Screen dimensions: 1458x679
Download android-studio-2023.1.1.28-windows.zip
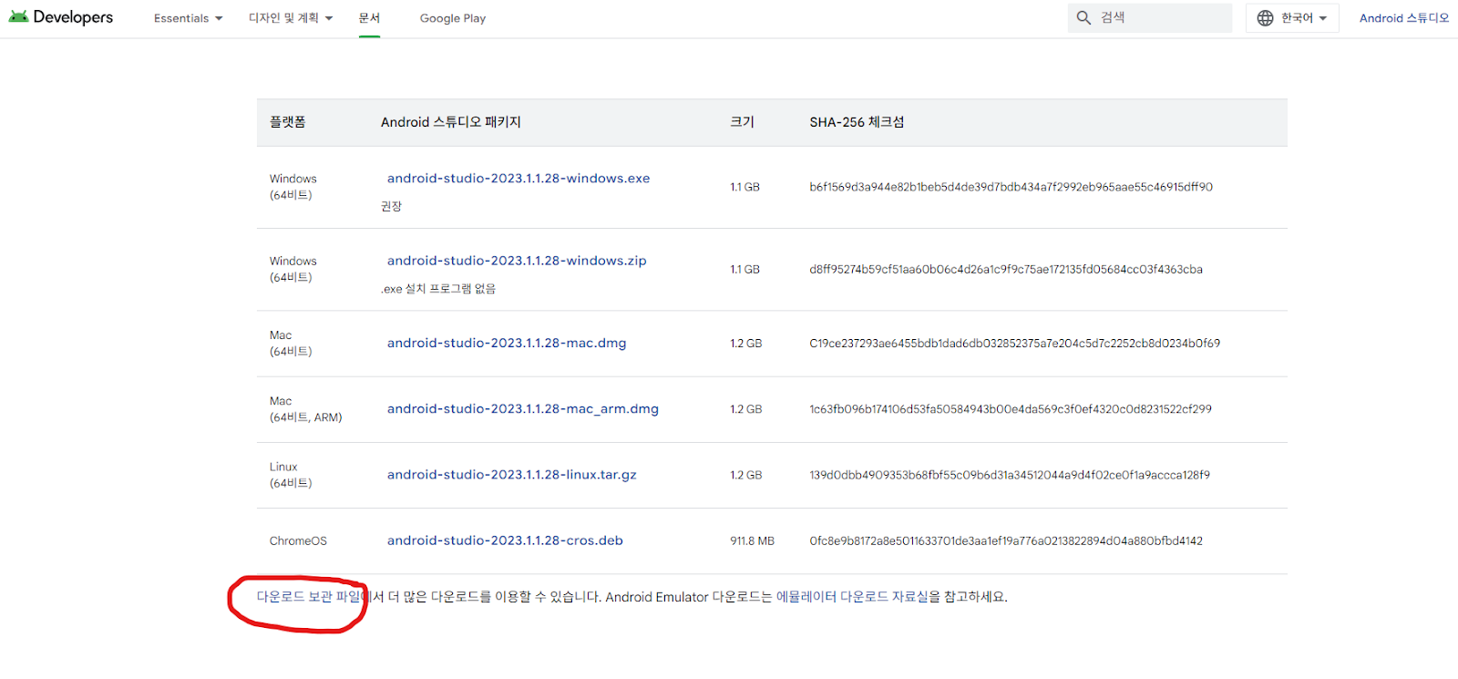pos(517,261)
